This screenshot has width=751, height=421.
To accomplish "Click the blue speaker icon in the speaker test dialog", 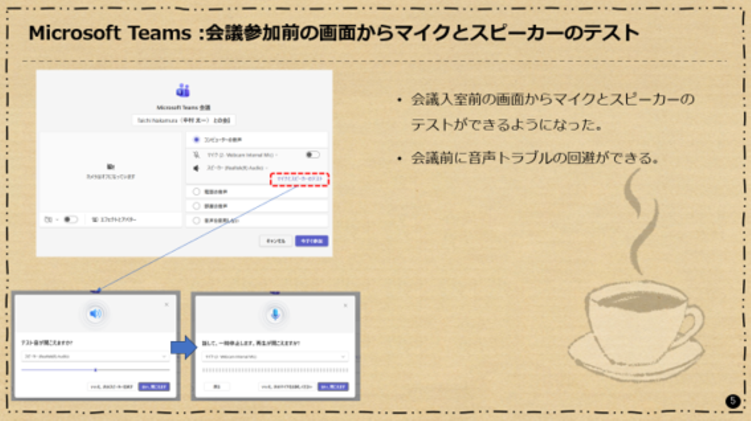I will 95,313.
